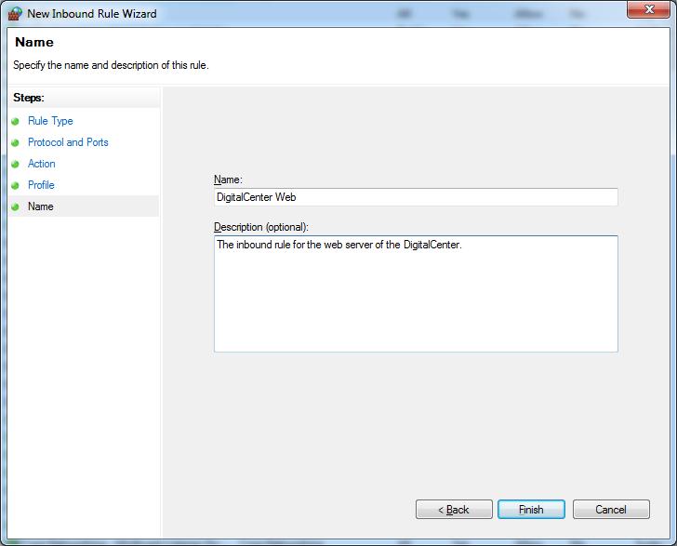Close the wizard window with X

[x=648, y=9]
